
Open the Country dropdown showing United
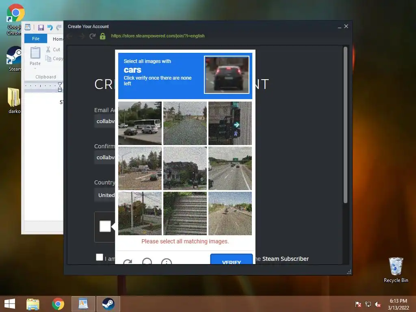(104, 195)
